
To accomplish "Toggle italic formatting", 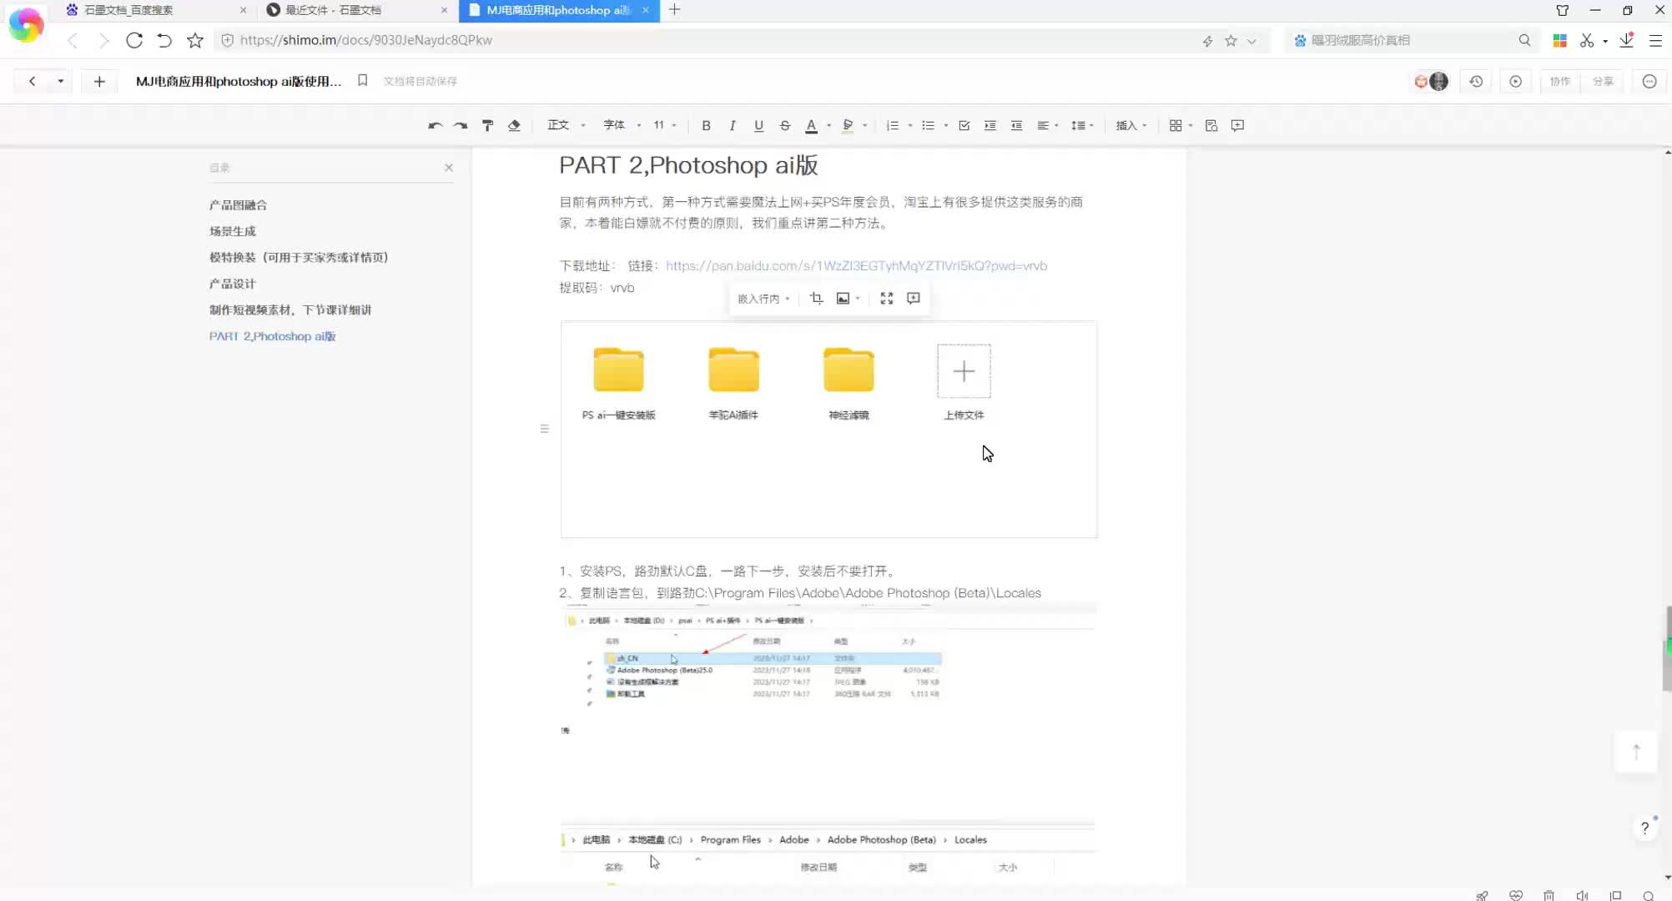I will click(732, 125).
